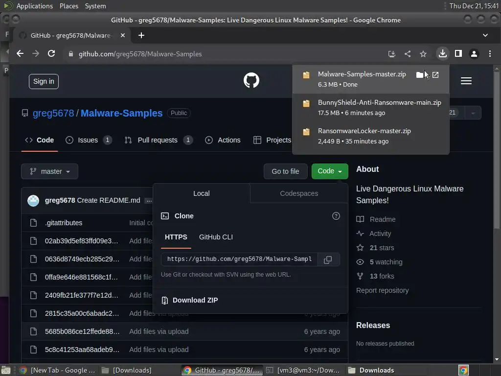Click the address bar URL

(x=140, y=54)
